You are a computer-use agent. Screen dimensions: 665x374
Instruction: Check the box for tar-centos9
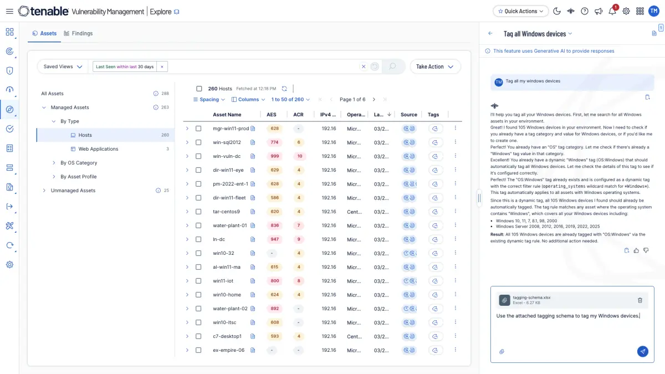pyautogui.click(x=198, y=212)
